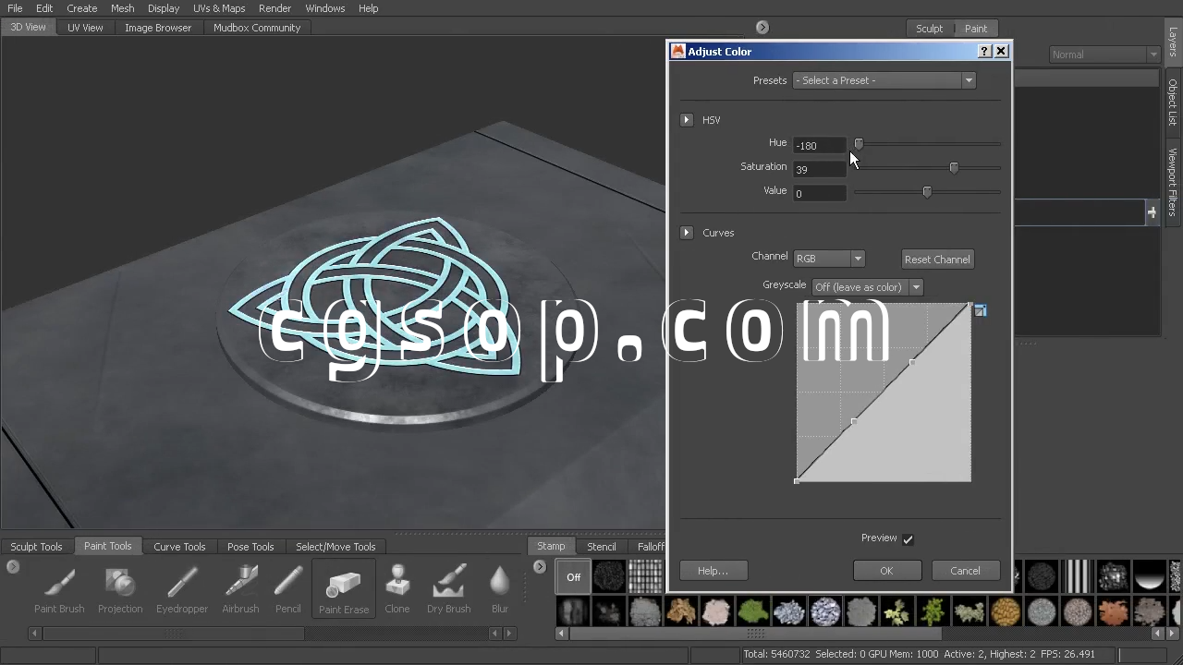Choose the vertical stripes stamp
The image size is (1183, 665).
pyautogui.click(x=1078, y=577)
